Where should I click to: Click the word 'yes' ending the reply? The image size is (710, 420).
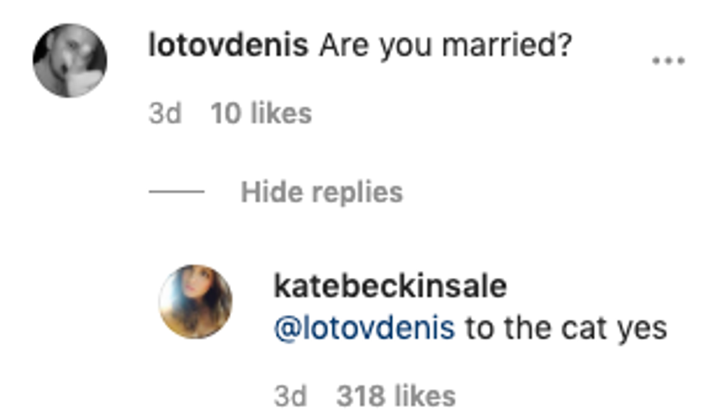point(641,328)
